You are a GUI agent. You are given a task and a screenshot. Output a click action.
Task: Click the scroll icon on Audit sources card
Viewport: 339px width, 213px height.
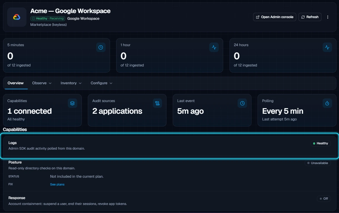pos(157,103)
